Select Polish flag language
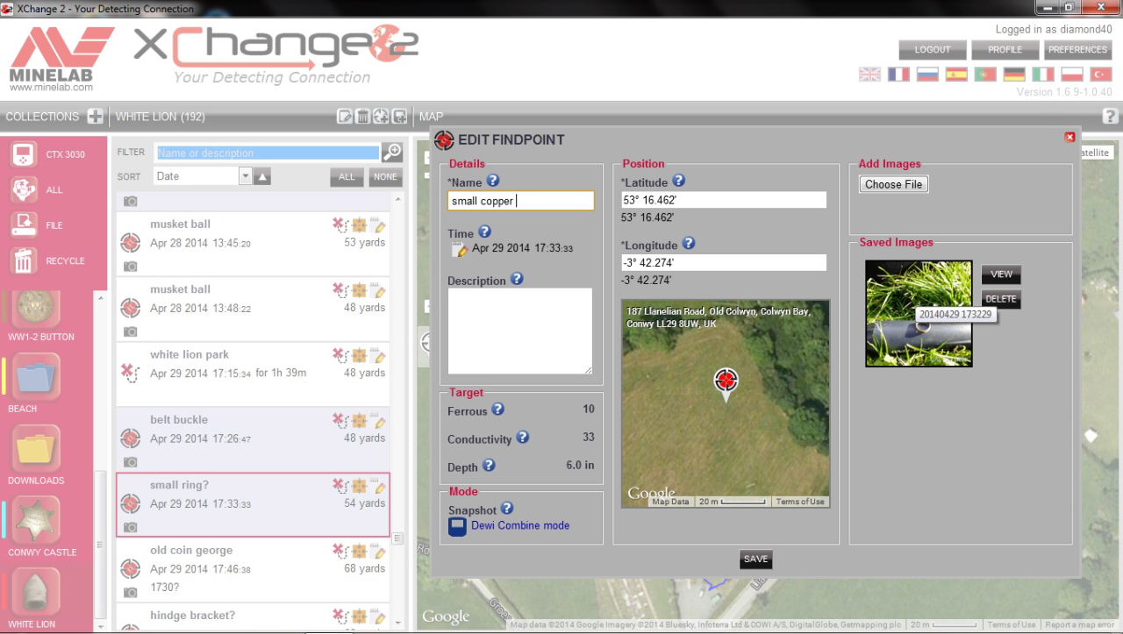Screen dimensions: 1123x634 click(x=1072, y=75)
